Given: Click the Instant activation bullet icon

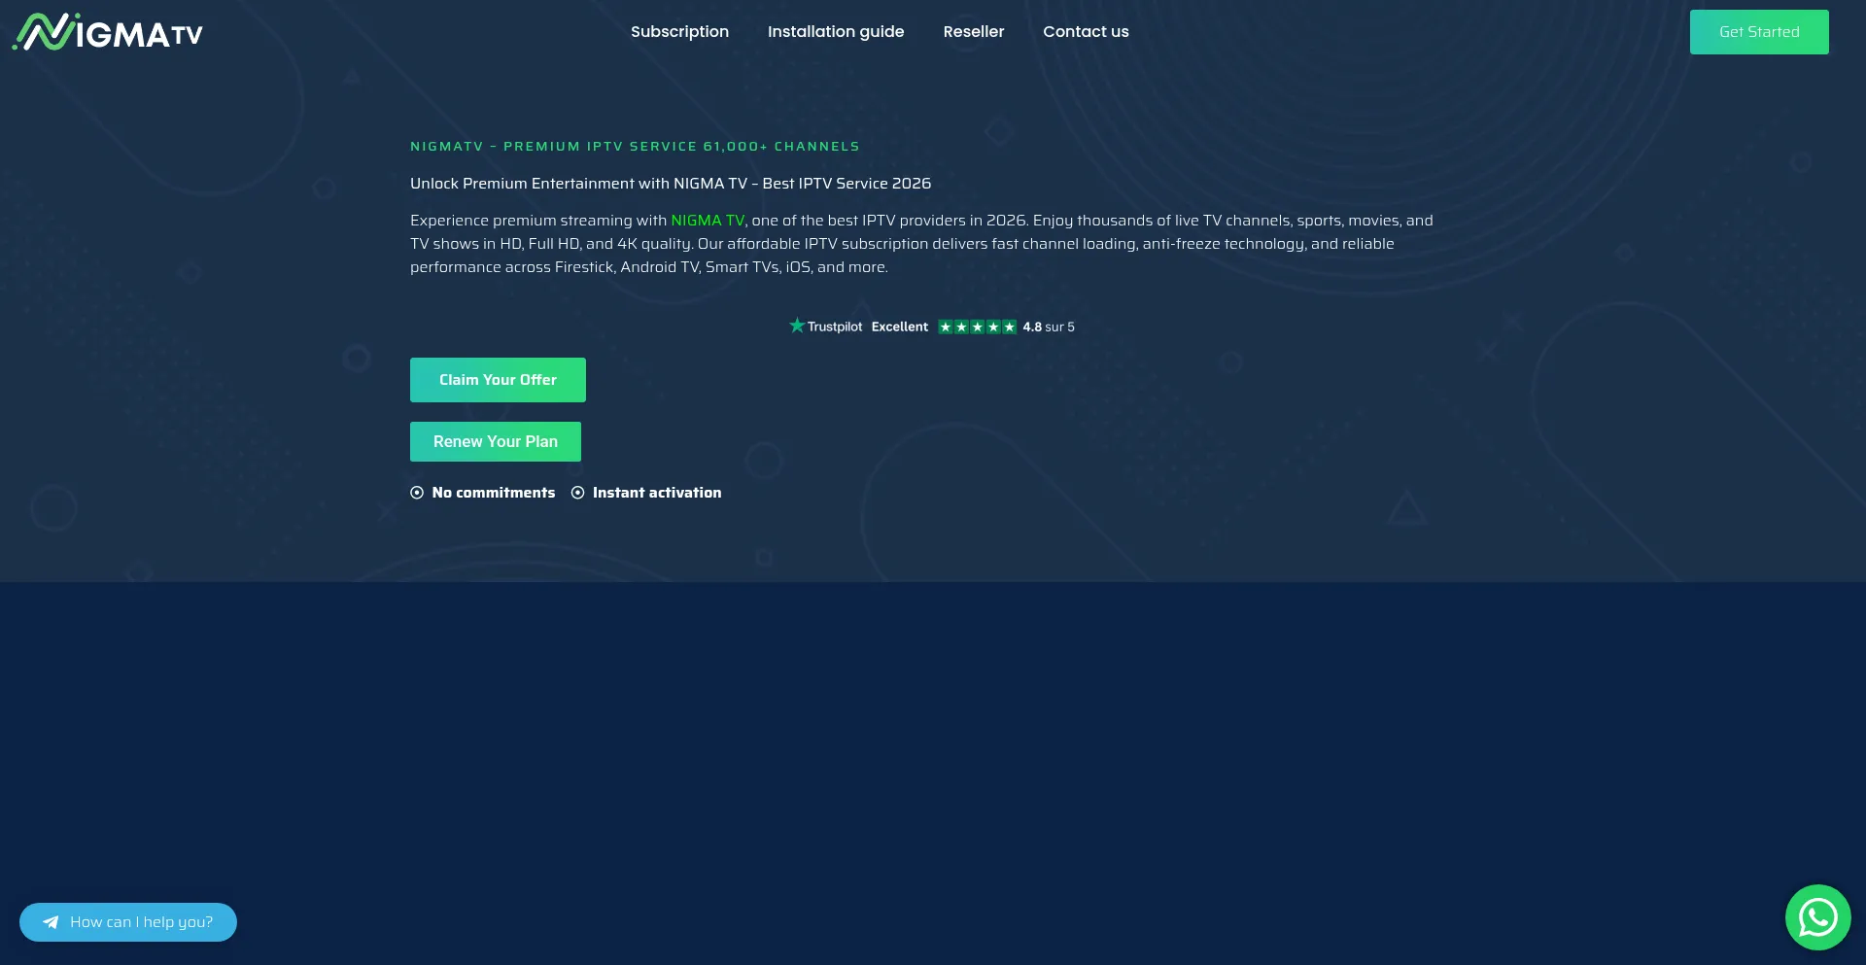Looking at the screenshot, I should pos(578,493).
